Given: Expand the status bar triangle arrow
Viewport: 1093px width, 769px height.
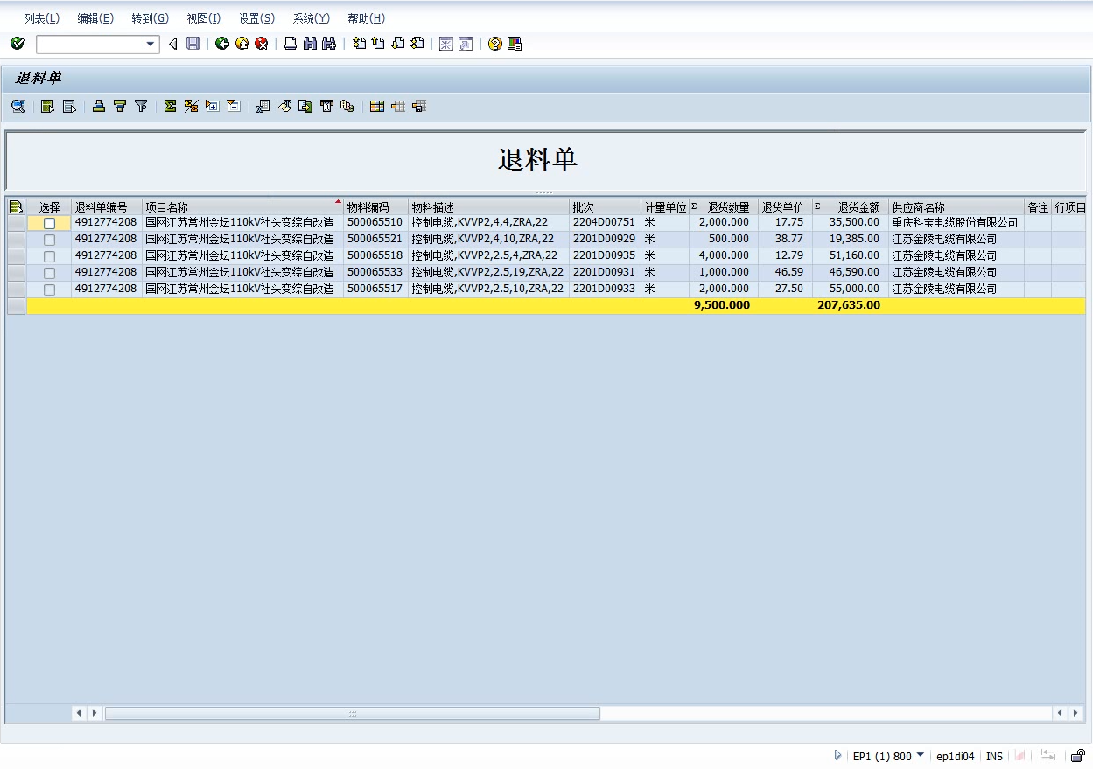Looking at the screenshot, I should coord(837,755).
